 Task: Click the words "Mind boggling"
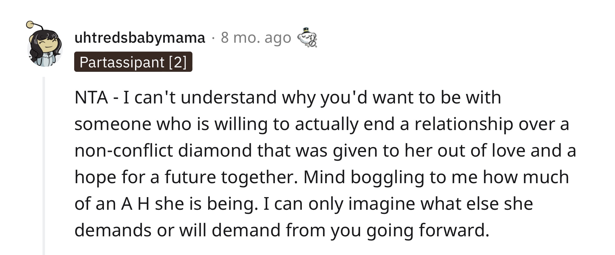[364, 177]
